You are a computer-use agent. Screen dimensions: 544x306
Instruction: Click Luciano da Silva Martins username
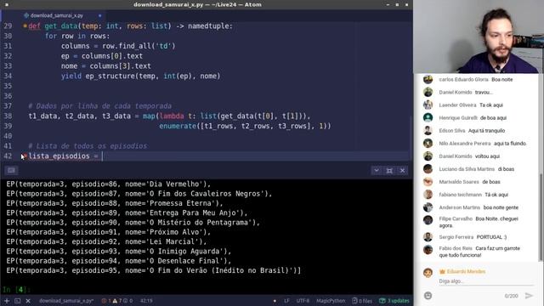pyautogui.click(x=467, y=169)
